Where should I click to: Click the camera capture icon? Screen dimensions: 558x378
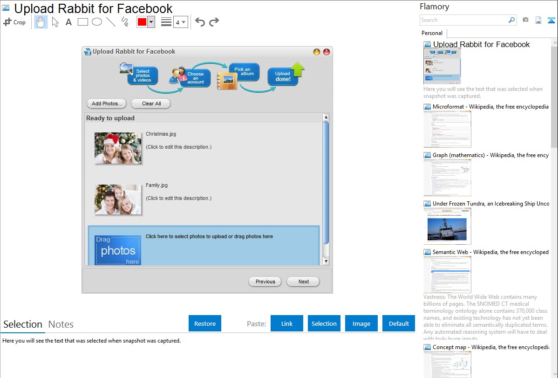point(525,20)
